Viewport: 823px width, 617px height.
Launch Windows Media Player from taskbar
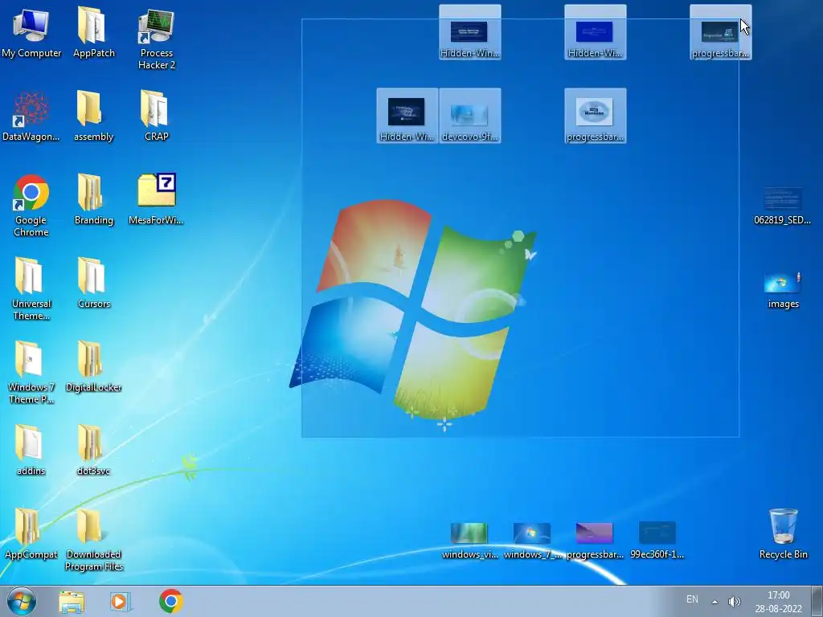coord(121,602)
